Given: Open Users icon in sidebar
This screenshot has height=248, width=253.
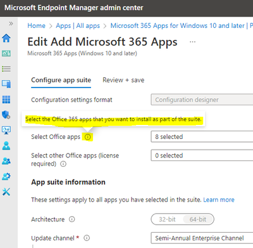Looking at the screenshot, I should (6, 145).
